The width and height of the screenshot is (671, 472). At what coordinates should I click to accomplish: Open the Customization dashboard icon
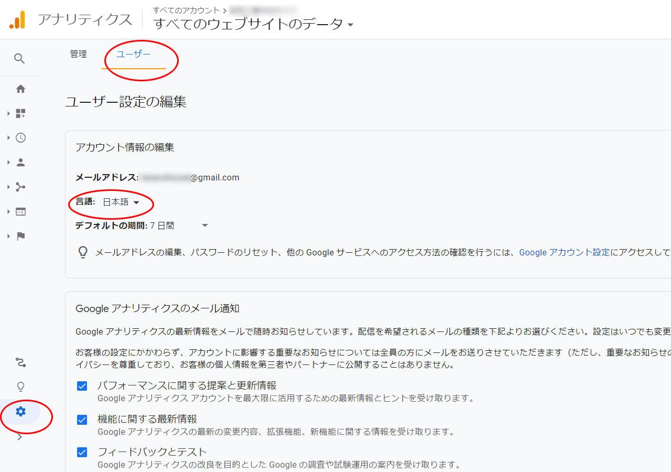[20, 113]
